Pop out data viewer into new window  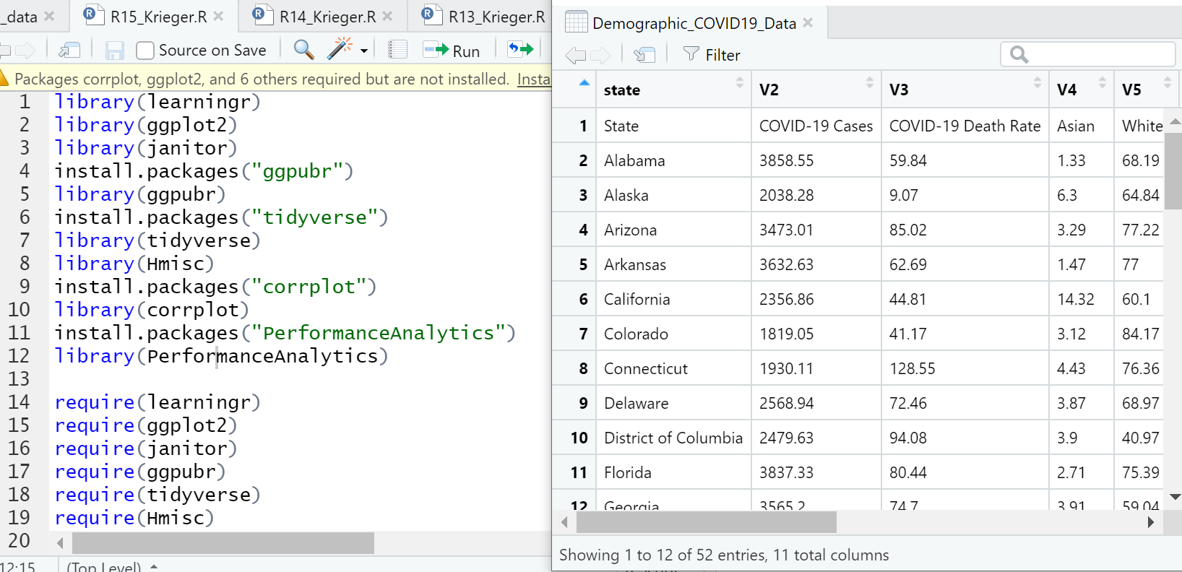tap(644, 55)
